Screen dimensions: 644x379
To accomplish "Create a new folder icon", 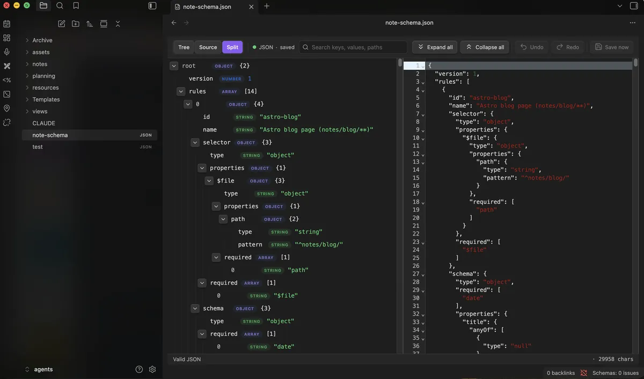I will [76, 24].
